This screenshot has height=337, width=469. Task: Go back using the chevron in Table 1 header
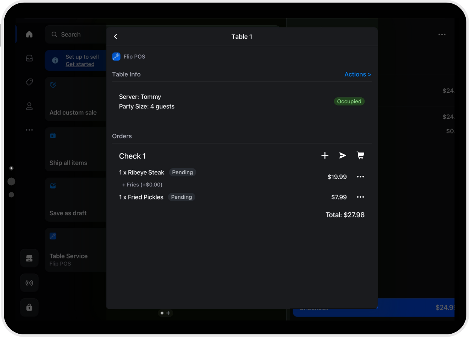(115, 36)
